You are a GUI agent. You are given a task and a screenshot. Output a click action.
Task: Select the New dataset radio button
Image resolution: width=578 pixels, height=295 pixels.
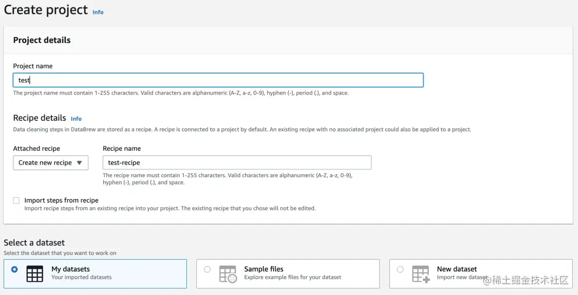tap(400, 269)
